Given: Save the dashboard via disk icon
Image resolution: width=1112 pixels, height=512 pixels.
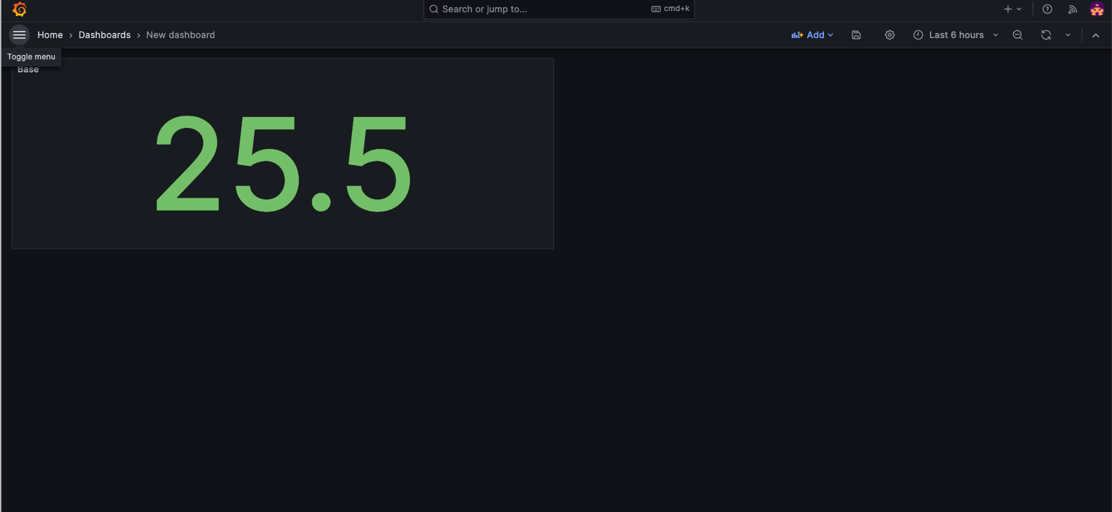Looking at the screenshot, I should [856, 35].
